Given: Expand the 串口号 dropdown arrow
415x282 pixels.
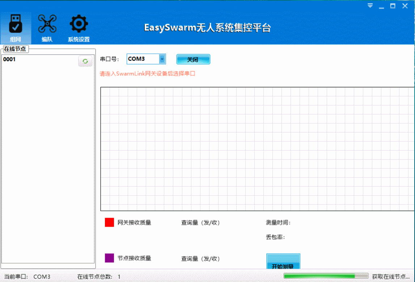Looking at the screenshot, I should point(162,59).
